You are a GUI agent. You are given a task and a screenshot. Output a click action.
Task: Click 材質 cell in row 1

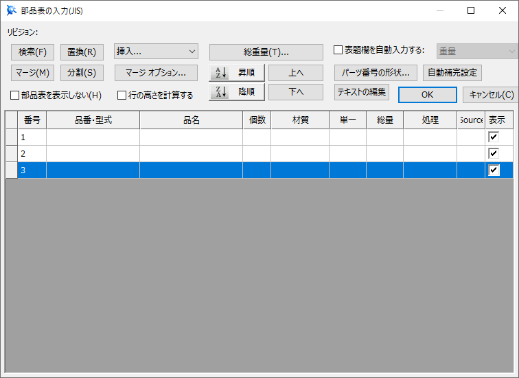click(300, 137)
